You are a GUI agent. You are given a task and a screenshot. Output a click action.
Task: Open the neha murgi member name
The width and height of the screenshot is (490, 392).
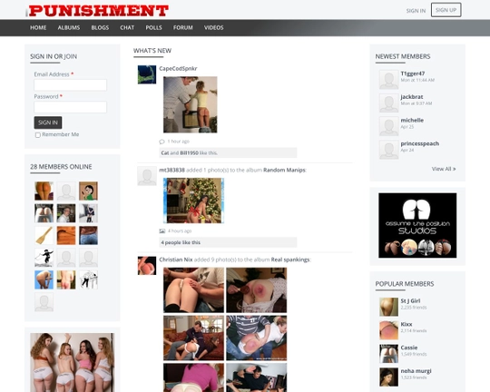tap(416, 371)
